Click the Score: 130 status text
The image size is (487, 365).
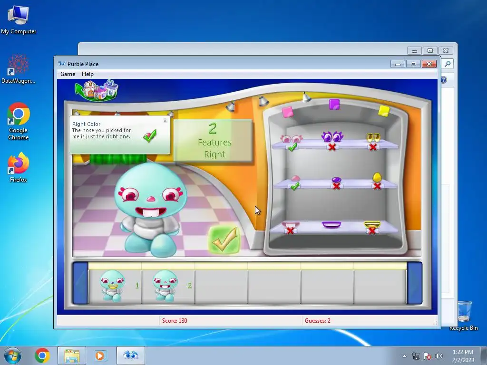175,321
